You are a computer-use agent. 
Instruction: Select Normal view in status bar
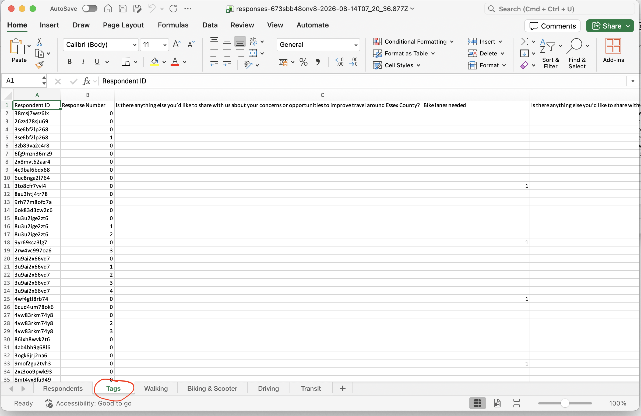pos(477,403)
